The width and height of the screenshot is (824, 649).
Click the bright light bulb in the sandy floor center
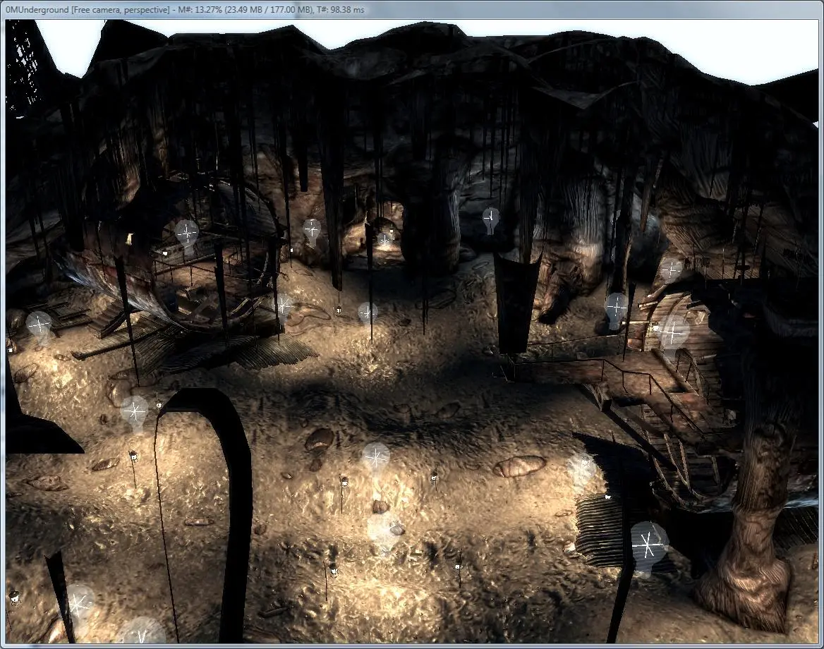376,459
